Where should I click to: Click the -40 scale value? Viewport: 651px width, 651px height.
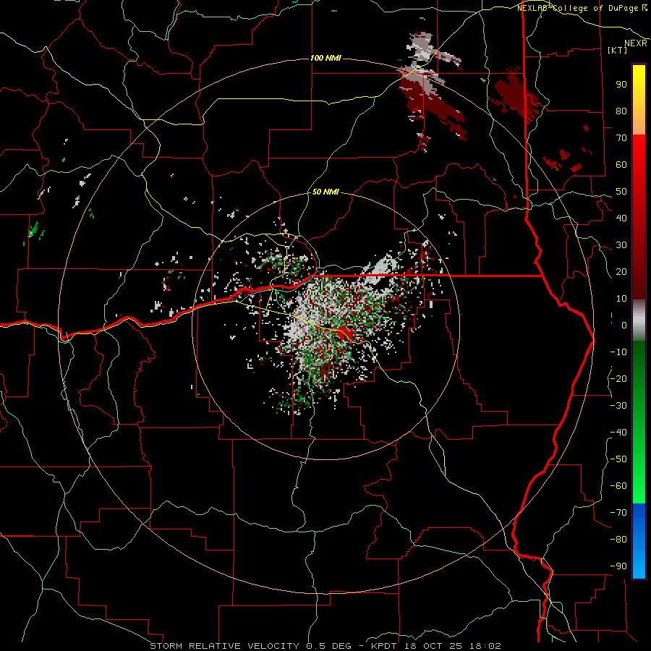618,433
